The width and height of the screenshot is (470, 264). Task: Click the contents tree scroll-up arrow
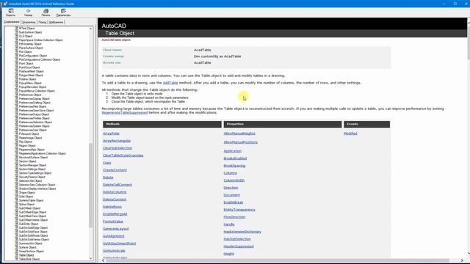91,29
